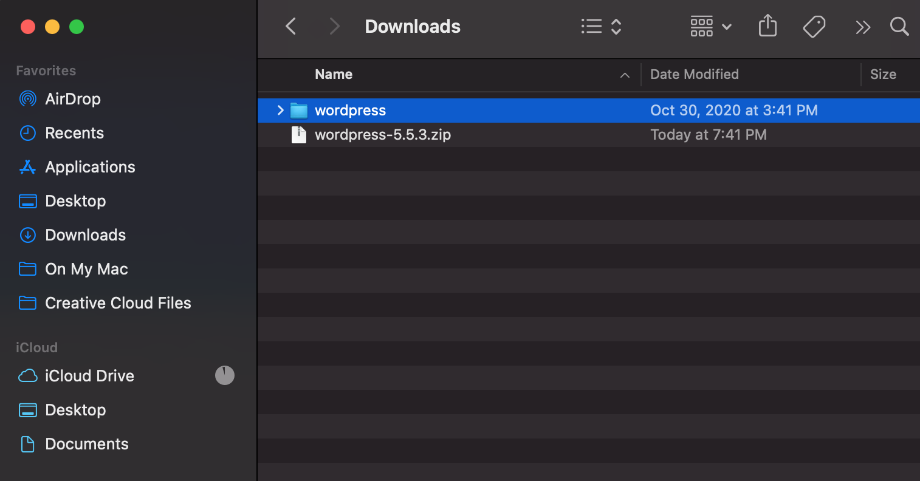Open the Search magnifier icon

point(899,26)
